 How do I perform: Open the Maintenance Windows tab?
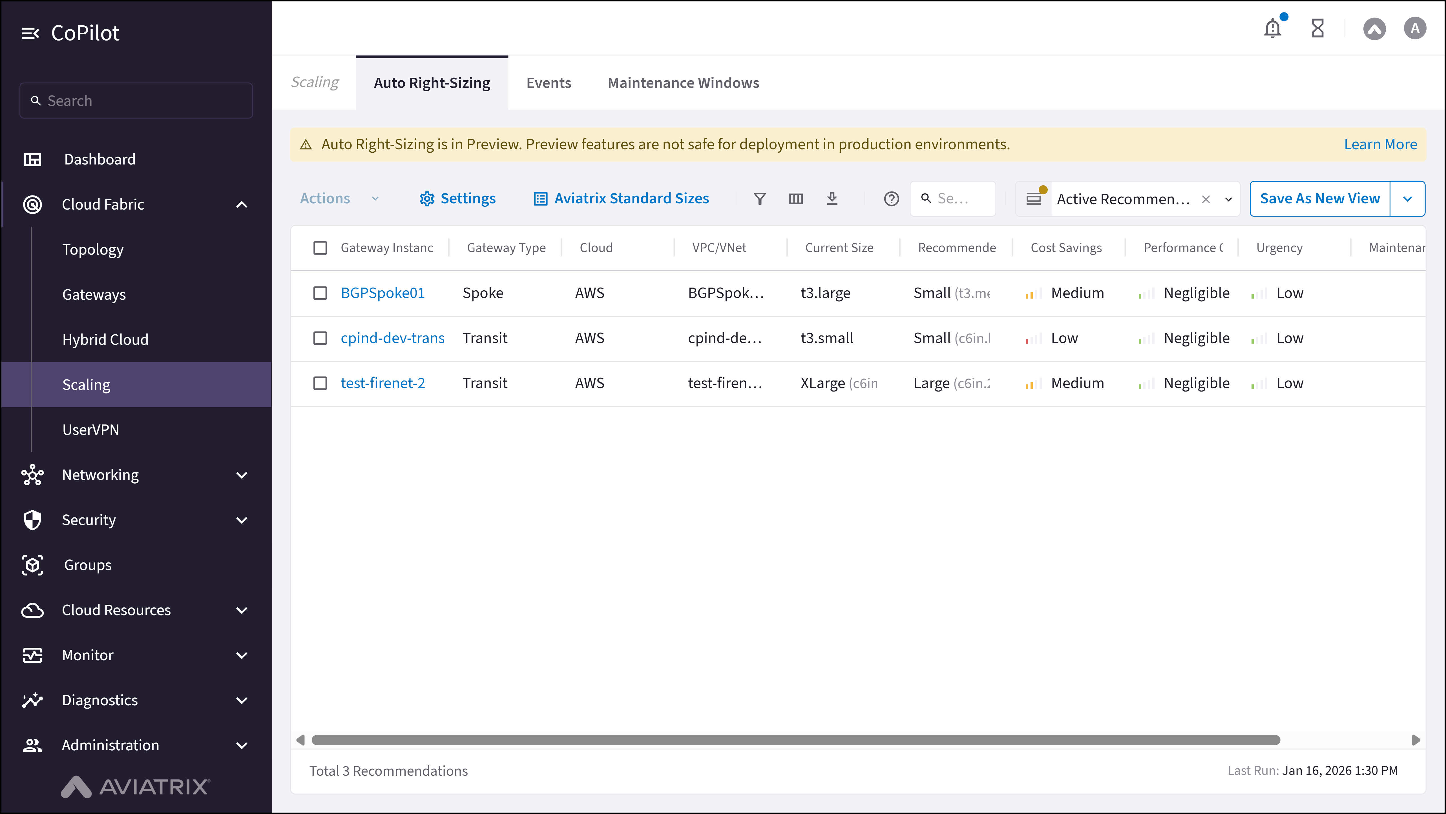(683, 83)
